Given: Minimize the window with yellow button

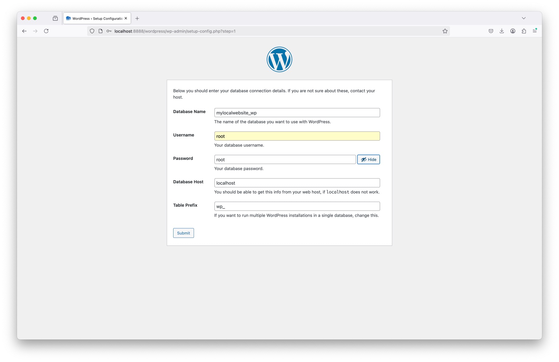Looking at the screenshot, I should coord(29,18).
